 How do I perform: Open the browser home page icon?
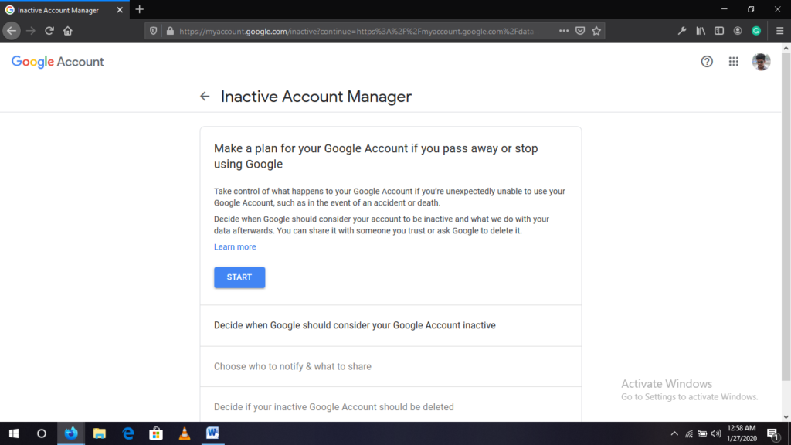pyautogui.click(x=68, y=31)
